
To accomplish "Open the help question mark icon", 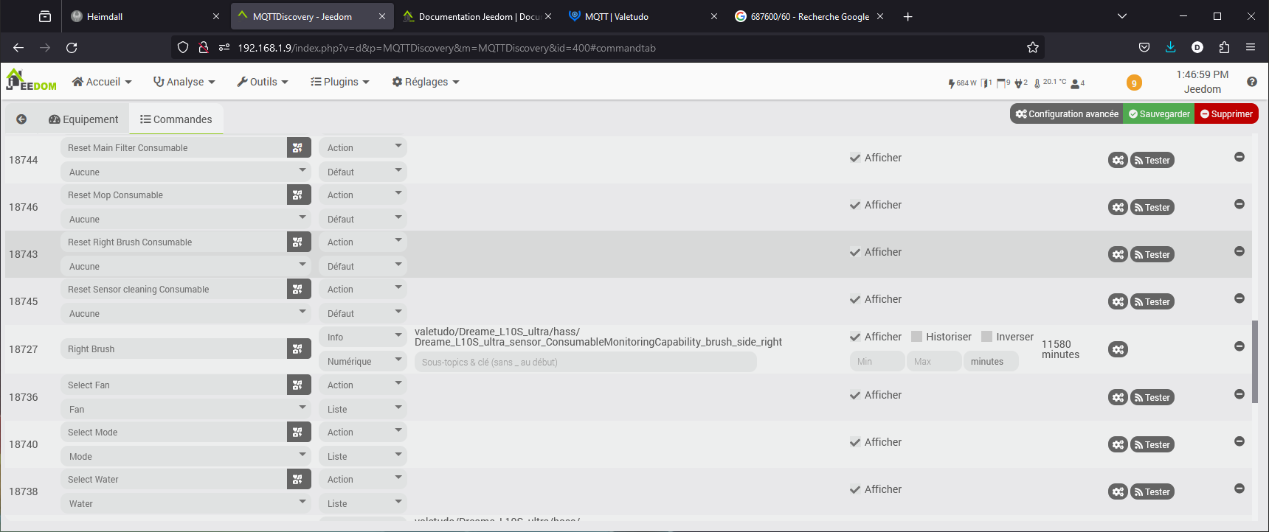I will point(1251,82).
